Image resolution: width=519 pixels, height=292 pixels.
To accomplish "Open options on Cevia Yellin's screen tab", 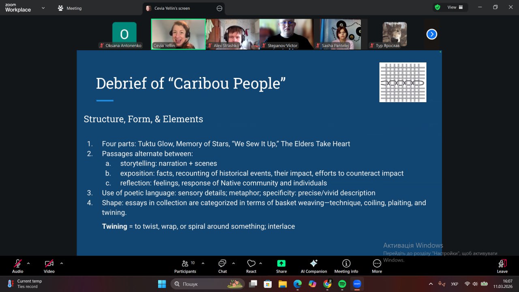I will point(219,8).
